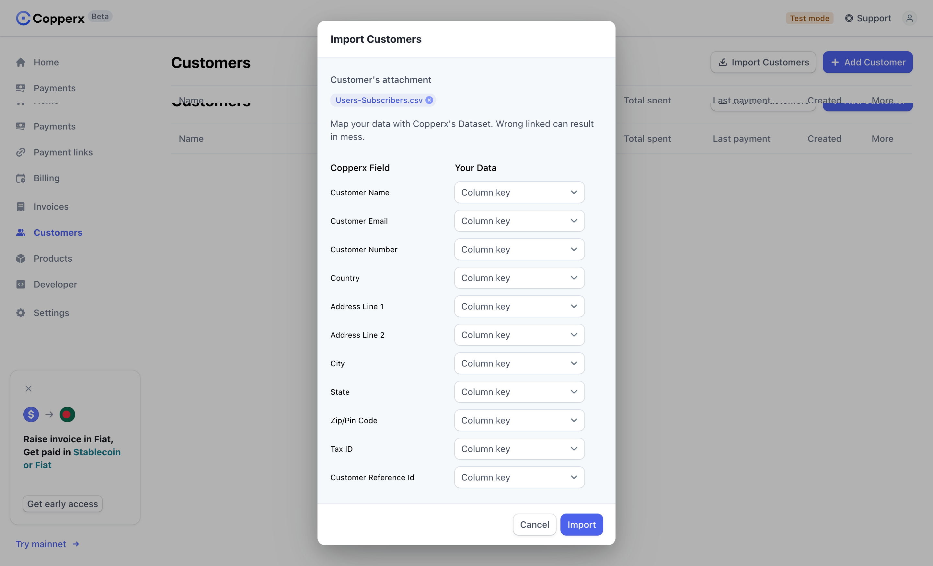
Task: Open Customer Email column key dropdown
Action: (519, 221)
